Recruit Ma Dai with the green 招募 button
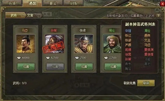The image size is (165, 101). (x=26, y=67)
